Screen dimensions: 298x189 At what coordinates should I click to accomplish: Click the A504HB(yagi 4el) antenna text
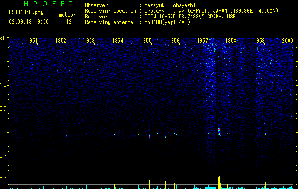point(167,22)
